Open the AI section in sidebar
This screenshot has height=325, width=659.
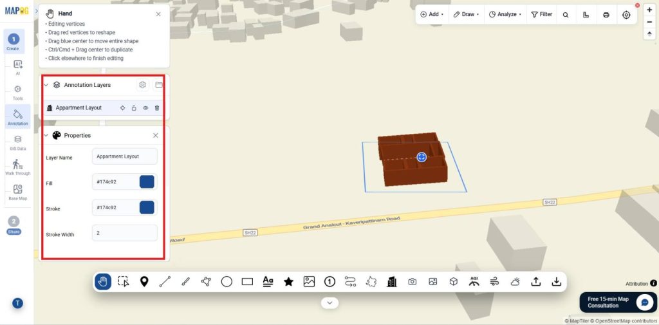tap(17, 67)
